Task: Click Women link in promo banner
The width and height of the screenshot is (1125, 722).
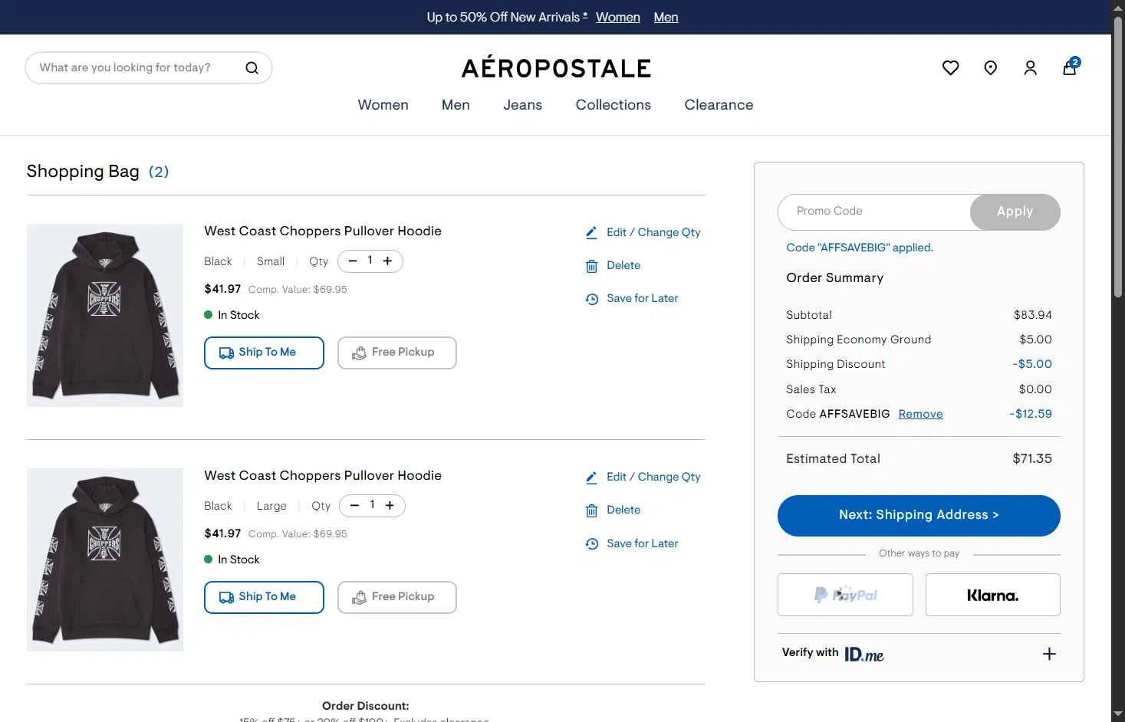Action: pyautogui.click(x=617, y=17)
